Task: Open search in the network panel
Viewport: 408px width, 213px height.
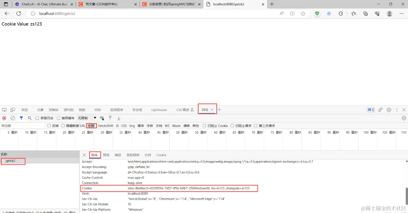Action: coord(30,118)
